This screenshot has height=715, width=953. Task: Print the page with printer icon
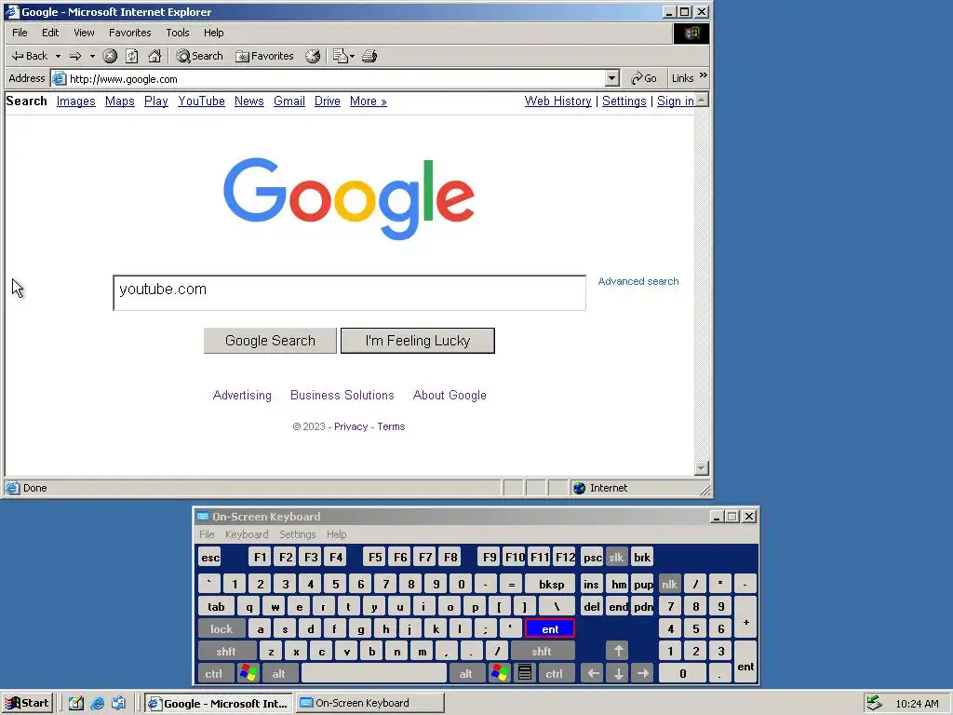point(369,56)
